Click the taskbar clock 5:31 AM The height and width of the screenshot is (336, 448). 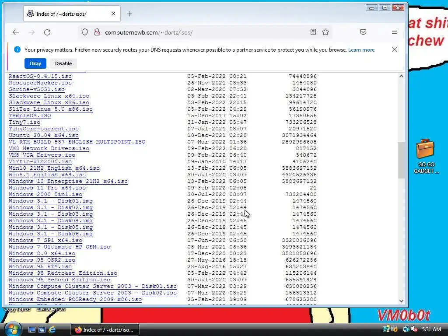(431, 329)
